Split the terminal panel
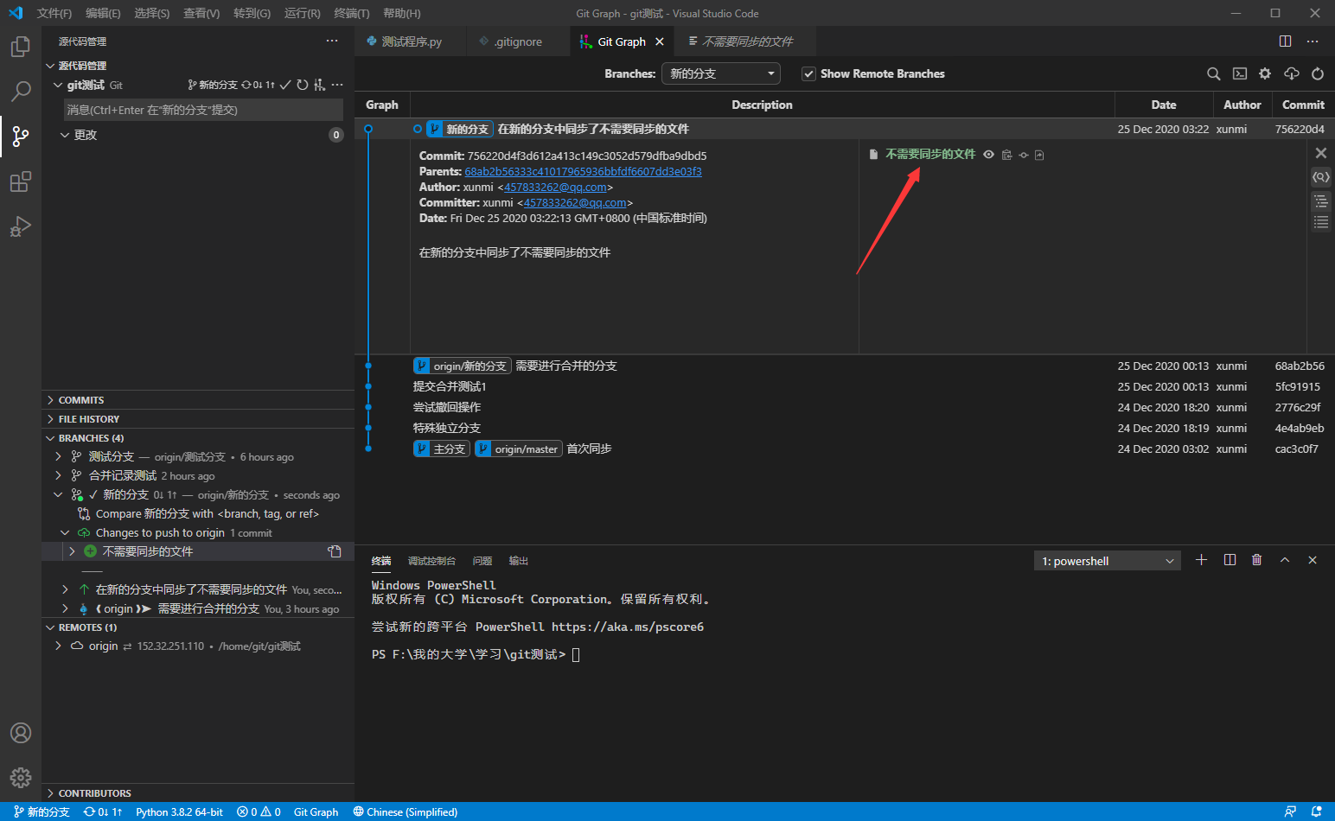Viewport: 1335px width, 821px height. click(x=1230, y=560)
